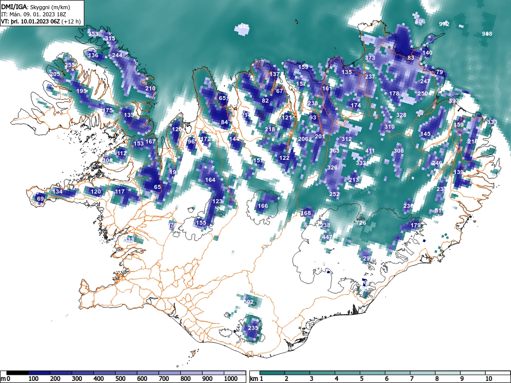The height and width of the screenshot is (383, 511).
Task: Click the "km 1" legend label
Action: point(256,379)
